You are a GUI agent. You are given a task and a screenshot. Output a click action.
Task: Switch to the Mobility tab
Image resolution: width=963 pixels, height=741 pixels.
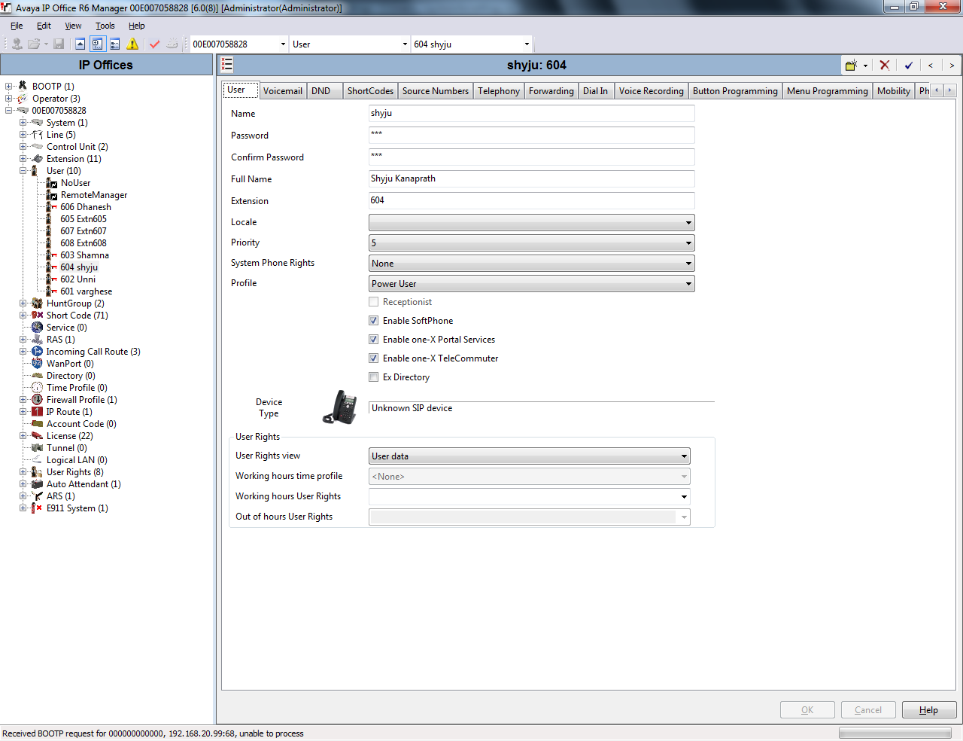tap(894, 91)
